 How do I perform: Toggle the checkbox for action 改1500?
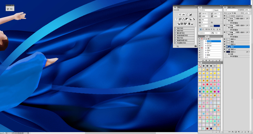click(x=199, y=46)
